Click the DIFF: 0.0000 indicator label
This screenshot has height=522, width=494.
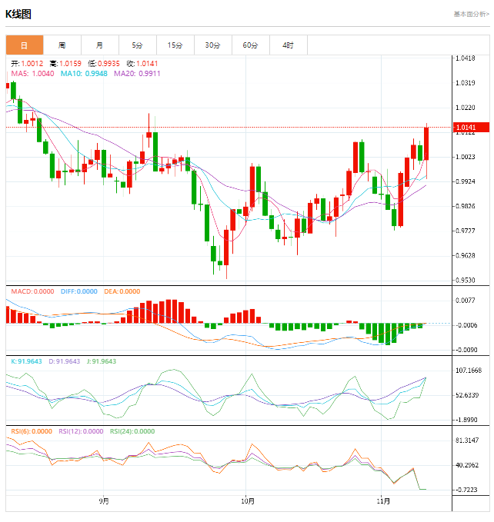click(x=79, y=291)
